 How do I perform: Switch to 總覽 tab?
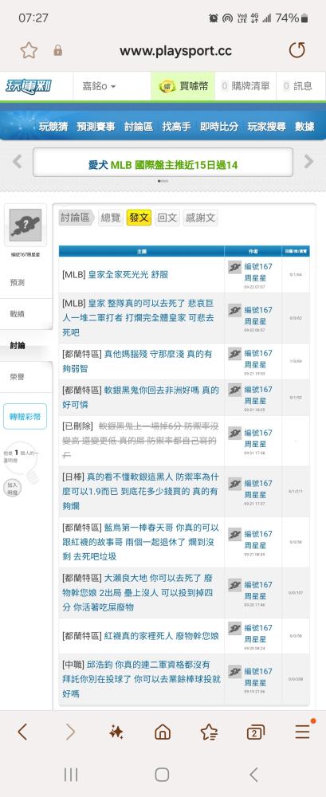click(111, 218)
